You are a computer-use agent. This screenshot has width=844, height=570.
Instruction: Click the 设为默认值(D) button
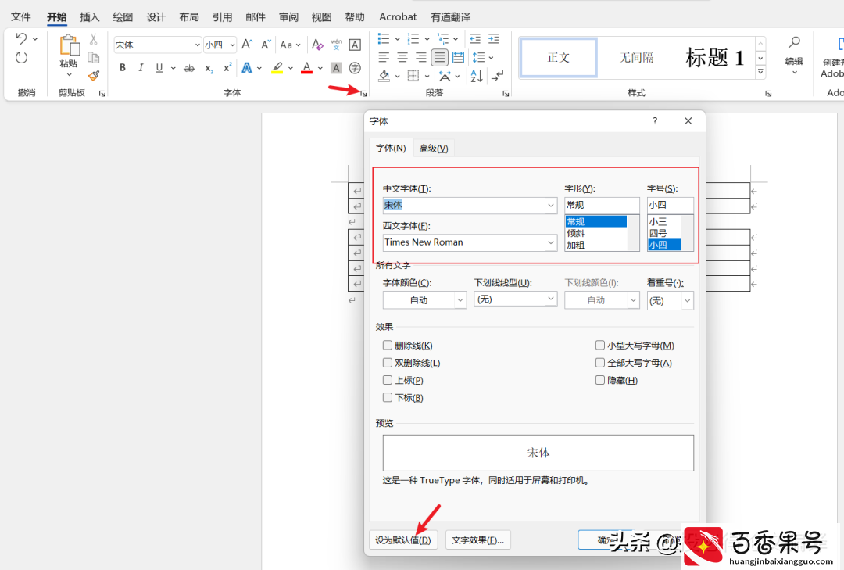click(403, 540)
